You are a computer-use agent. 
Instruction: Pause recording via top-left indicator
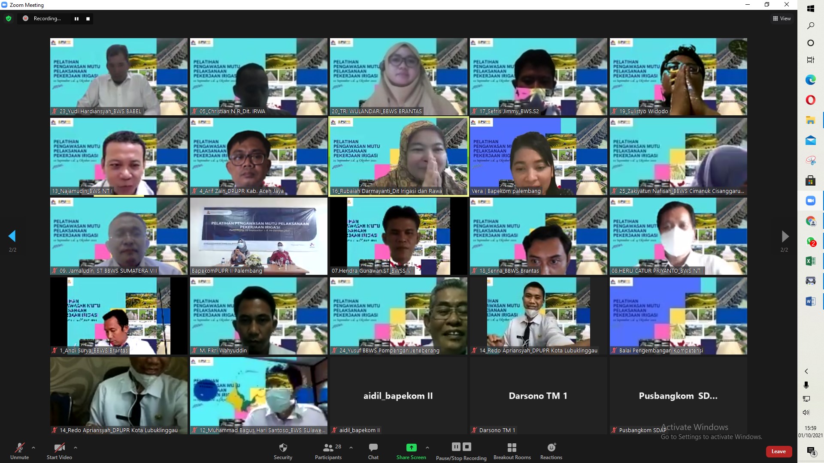[x=76, y=18]
